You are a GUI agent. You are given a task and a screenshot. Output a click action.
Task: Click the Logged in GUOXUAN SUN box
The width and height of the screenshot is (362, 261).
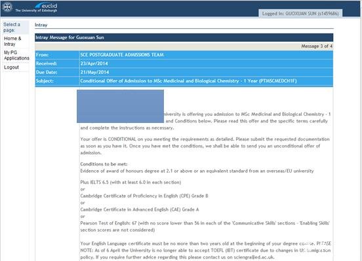click(300, 13)
